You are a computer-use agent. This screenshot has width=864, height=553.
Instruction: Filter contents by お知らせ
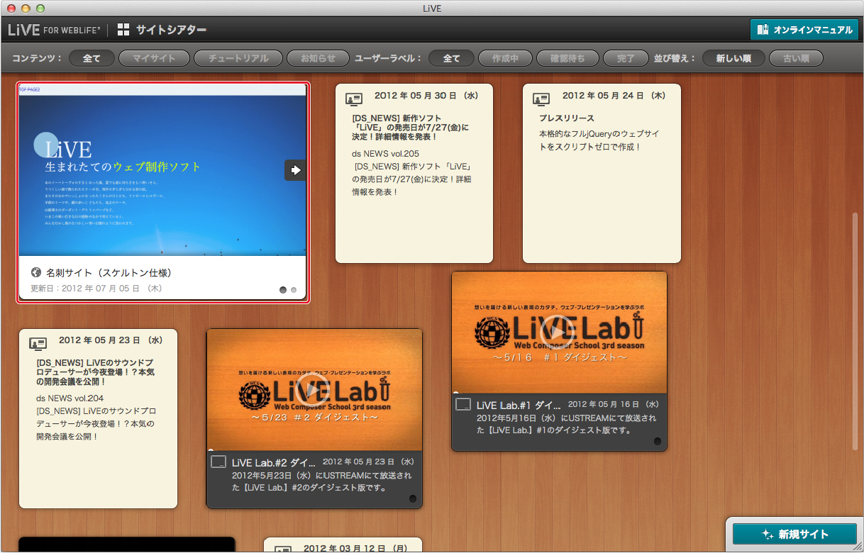[318, 58]
